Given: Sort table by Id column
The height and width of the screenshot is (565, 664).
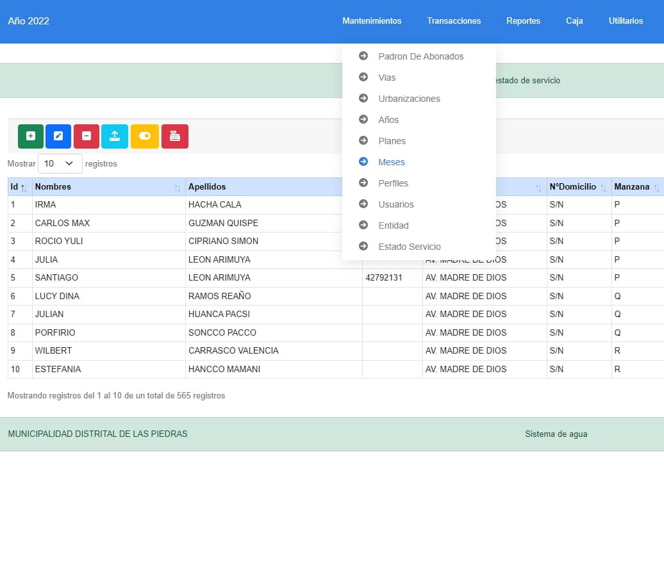Looking at the screenshot, I should [19, 187].
